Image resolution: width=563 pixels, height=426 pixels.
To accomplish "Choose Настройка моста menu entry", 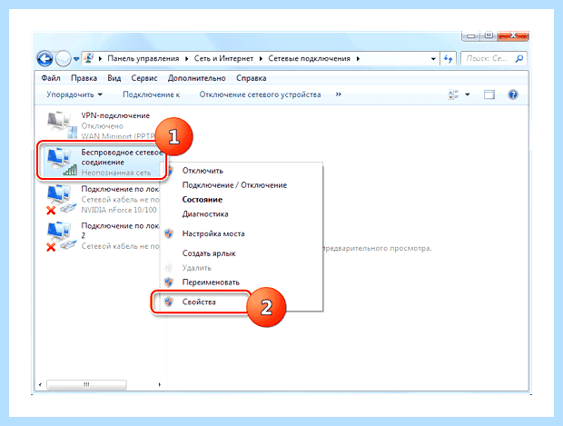I will pyautogui.click(x=213, y=233).
